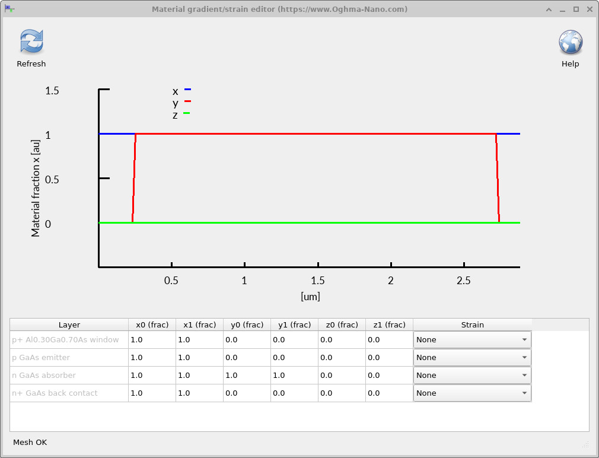Screen dimensions: 599x458
Task: Select z0 cell of n+ GaAs back contact
Action: coord(342,393)
